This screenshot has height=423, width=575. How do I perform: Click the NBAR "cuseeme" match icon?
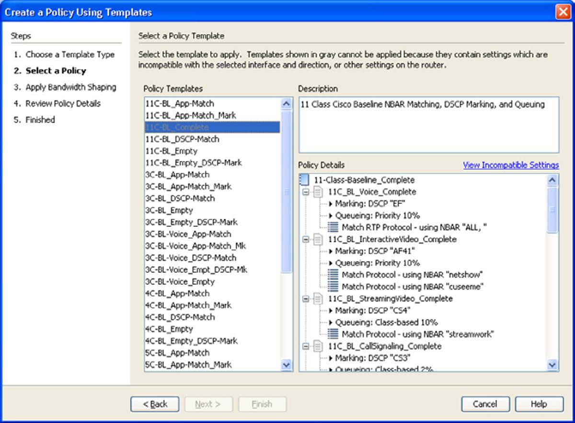333,287
